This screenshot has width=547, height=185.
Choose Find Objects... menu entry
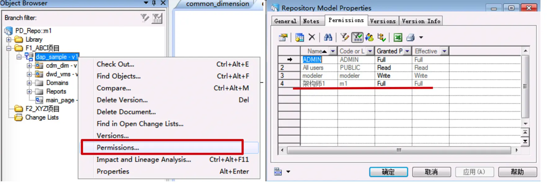pyautogui.click(x=170, y=76)
